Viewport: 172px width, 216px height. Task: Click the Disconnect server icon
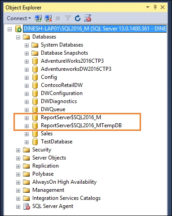pos(48,18)
